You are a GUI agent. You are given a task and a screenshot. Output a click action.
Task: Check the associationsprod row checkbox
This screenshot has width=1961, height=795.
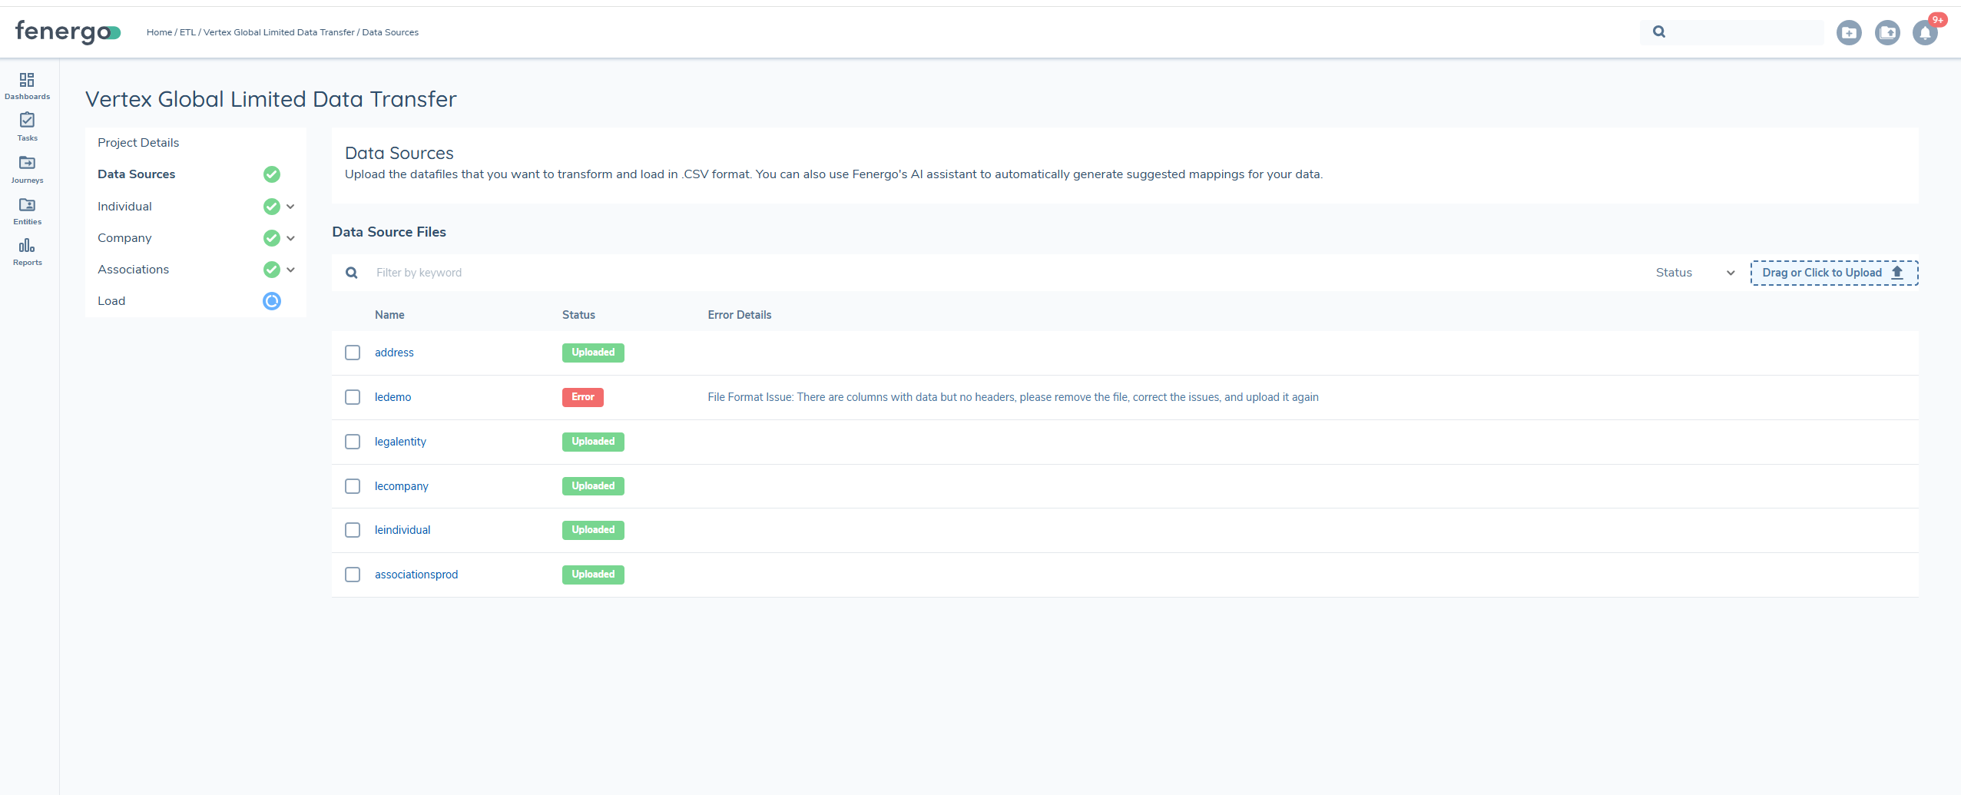pyautogui.click(x=353, y=575)
